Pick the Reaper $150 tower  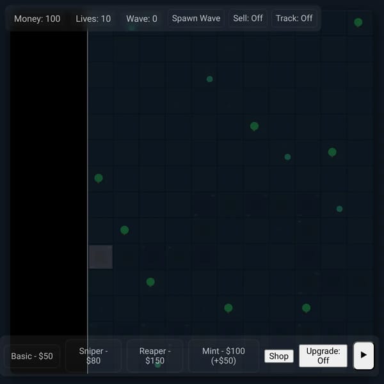155,356
